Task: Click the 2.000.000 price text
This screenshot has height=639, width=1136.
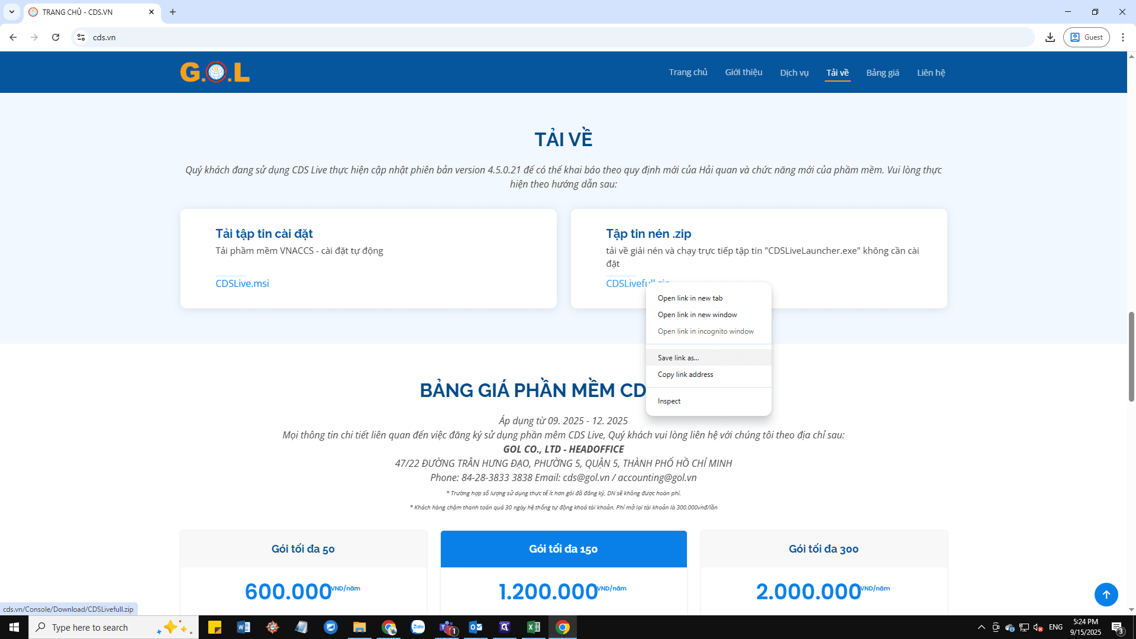Action: click(809, 592)
